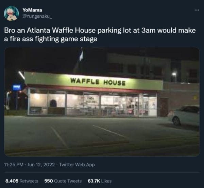Open the @Yungsnaku_ handle link
The height and width of the screenshot is (188, 204).
[37, 16]
